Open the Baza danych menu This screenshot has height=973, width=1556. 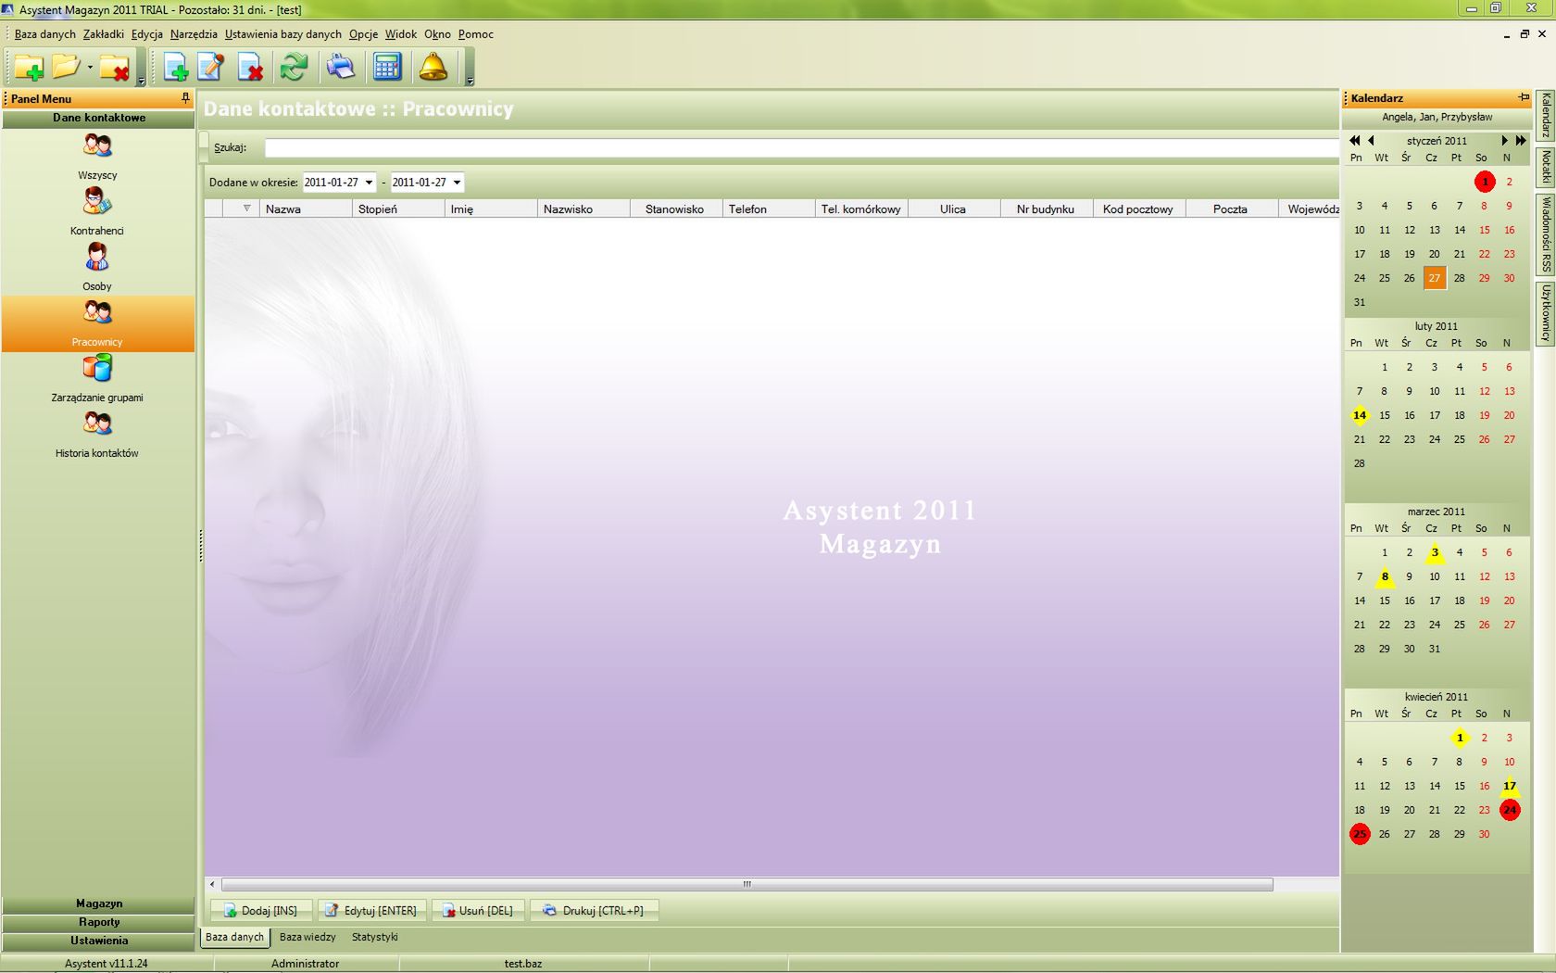click(44, 34)
